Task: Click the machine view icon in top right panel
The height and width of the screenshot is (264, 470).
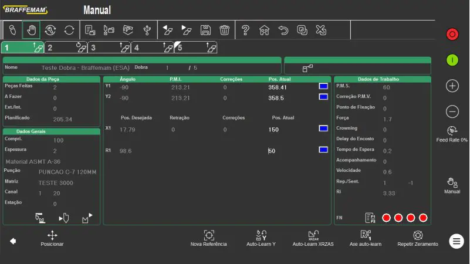Action: tap(307, 69)
